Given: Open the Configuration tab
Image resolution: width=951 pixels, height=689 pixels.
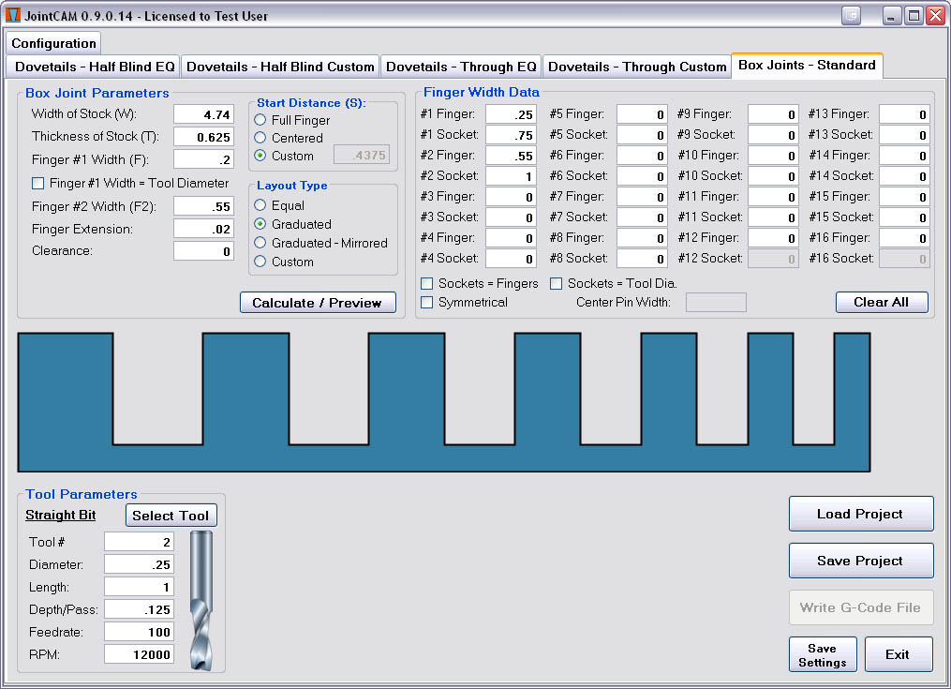Looking at the screenshot, I should [x=53, y=43].
